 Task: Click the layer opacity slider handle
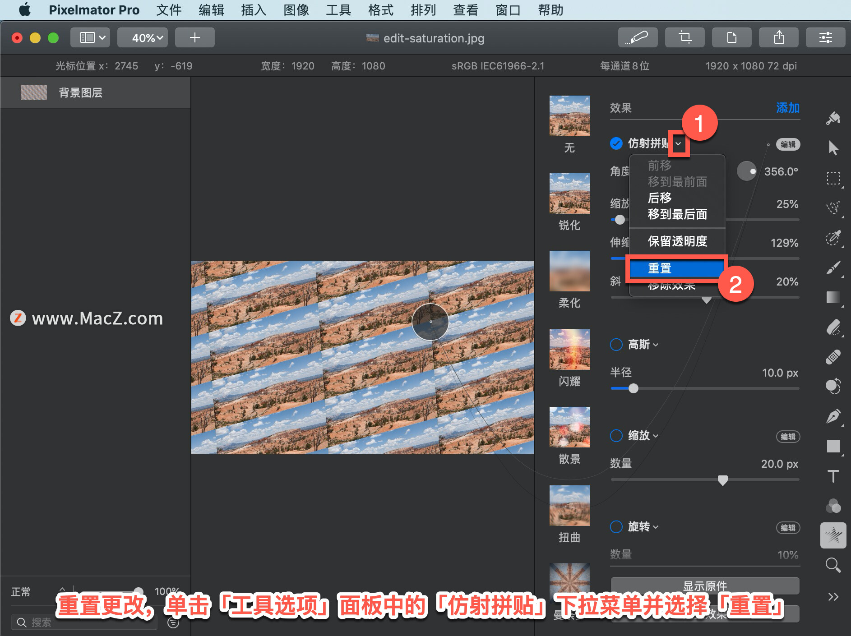pyautogui.click(x=139, y=591)
